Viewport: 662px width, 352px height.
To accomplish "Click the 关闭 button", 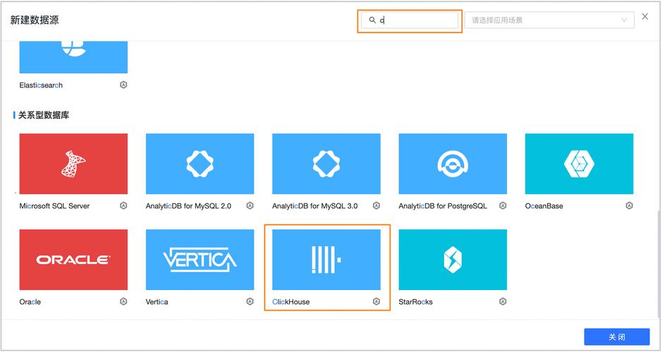I will pos(617,337).
